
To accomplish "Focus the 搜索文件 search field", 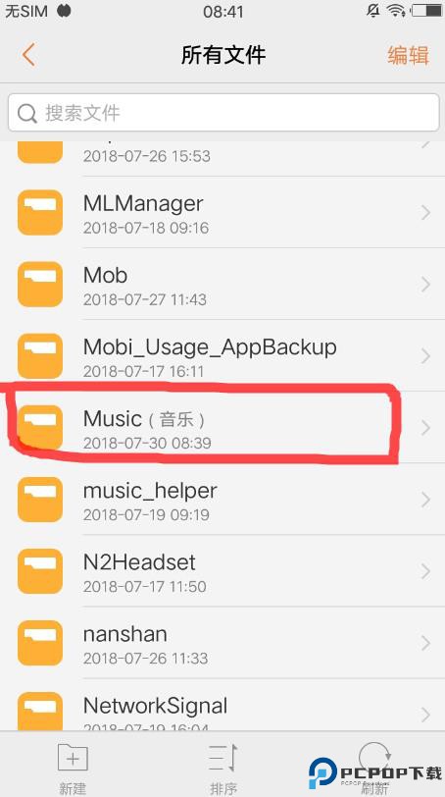I will 223,113.
